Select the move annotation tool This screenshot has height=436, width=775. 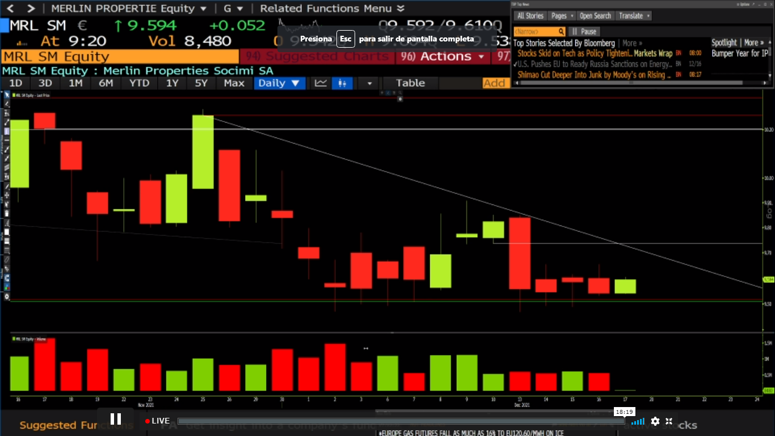click(x=6, y=195)
